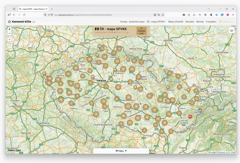The height and width of the screenshot is (163, 240).
Task: Open the O projektu page
Action: 211,22
